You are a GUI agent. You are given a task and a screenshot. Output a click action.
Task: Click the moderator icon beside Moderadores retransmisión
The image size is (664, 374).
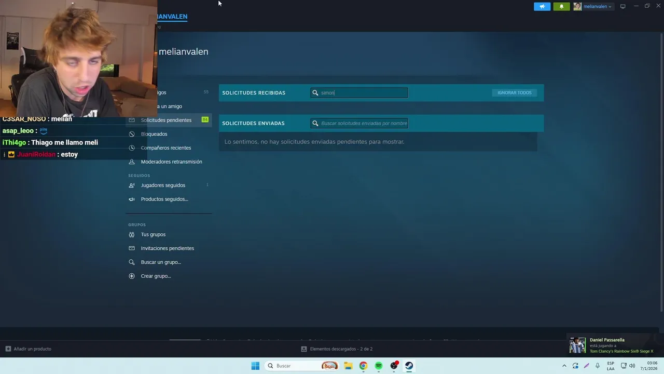pos(132,162)
